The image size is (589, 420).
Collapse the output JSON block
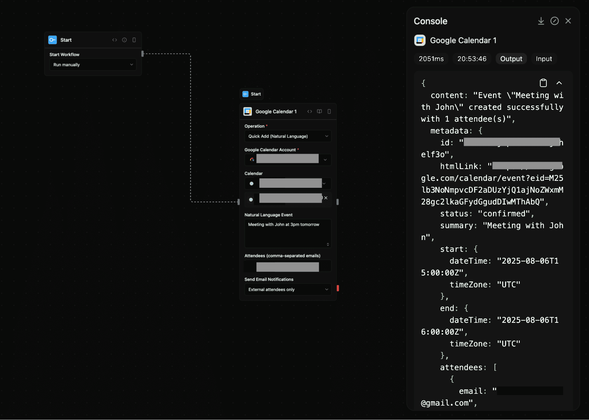559,83
